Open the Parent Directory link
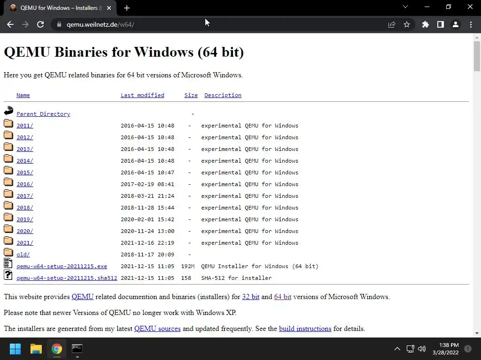Image resolution: width=481 pixels, height=360 pixels. [x=43, y=114]
